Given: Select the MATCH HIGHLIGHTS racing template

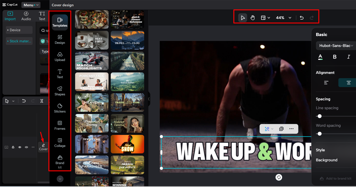Looking at the screenshot, I should 92,61.
